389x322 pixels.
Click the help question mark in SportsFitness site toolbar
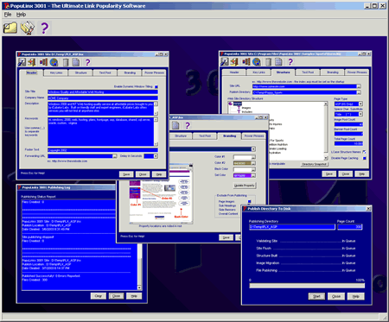pos(290,61)
